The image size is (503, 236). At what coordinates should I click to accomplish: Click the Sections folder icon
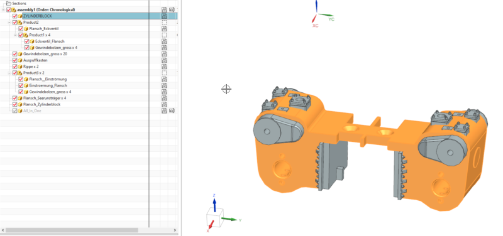9,4
